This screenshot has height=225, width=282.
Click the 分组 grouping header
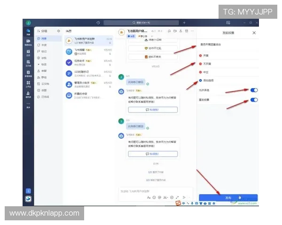pos(42,31)
